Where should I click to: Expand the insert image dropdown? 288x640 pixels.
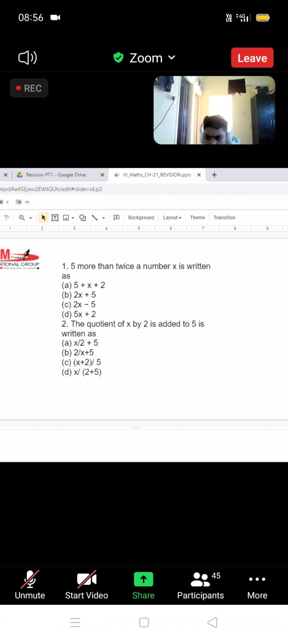pos(72,218)
